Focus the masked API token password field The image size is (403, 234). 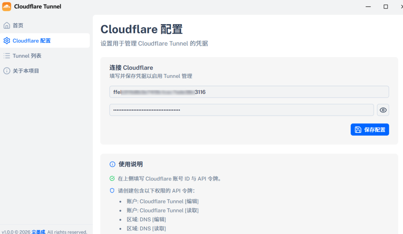[x=241, y=110]
